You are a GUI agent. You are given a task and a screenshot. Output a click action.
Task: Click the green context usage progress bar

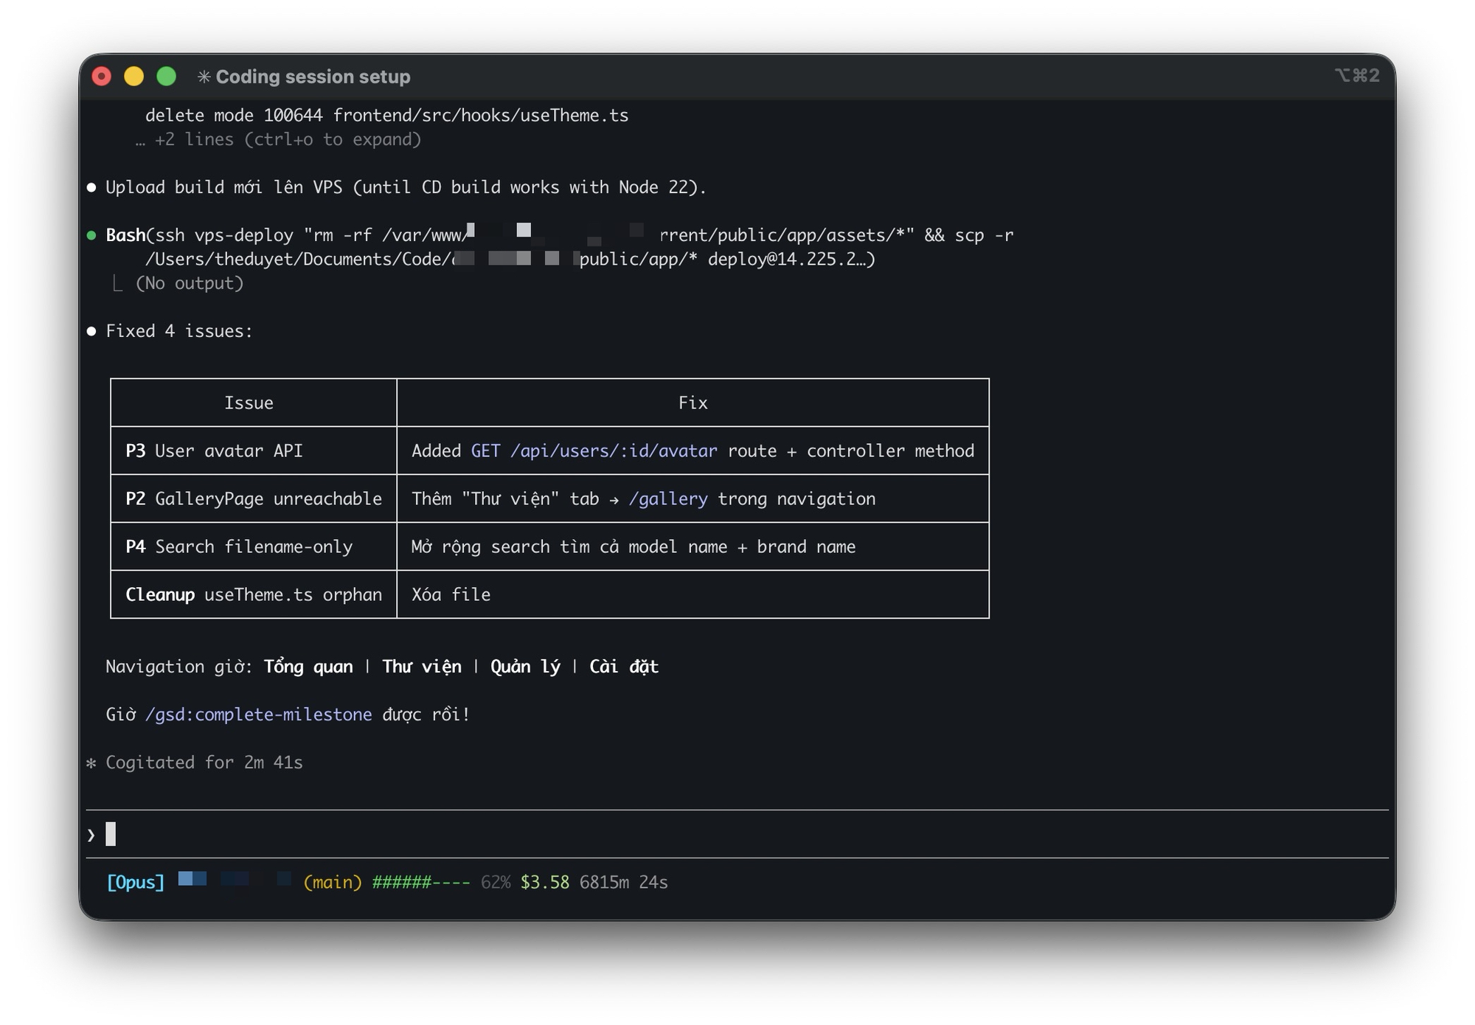(420, 883)
